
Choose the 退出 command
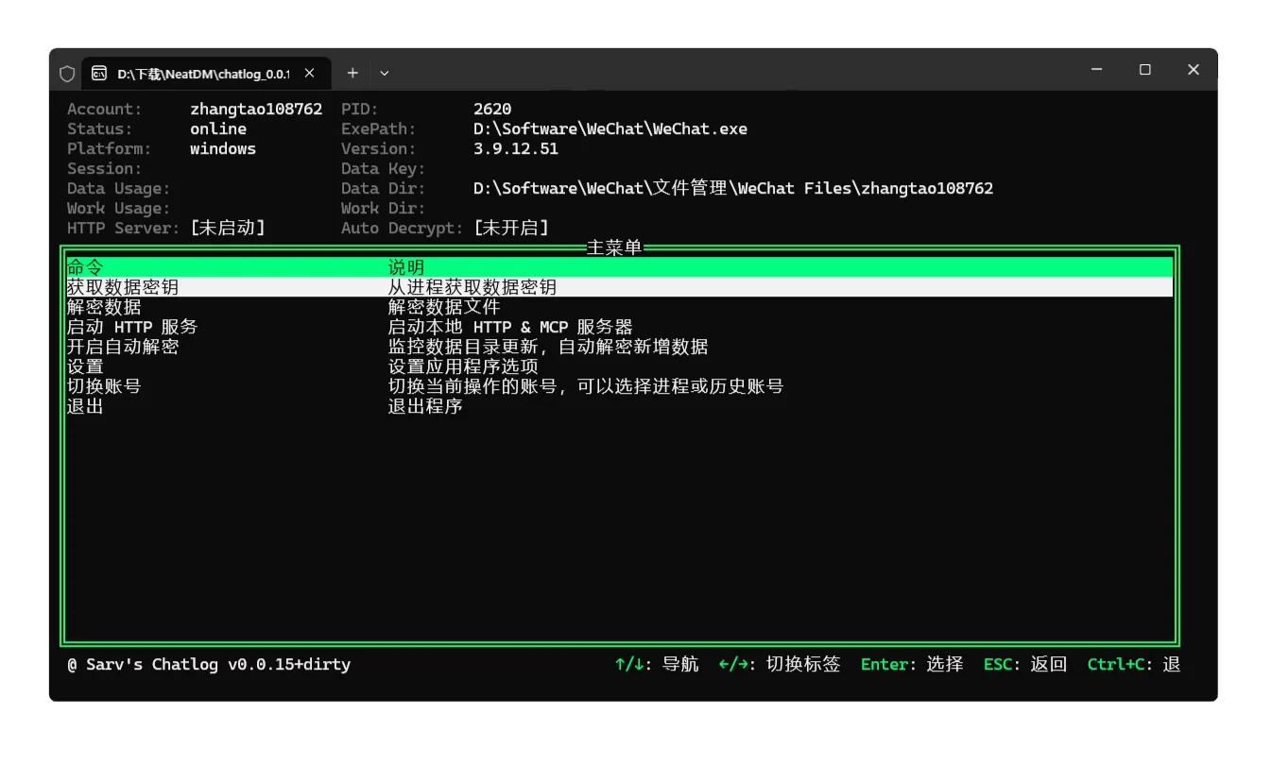coord(85,406)
